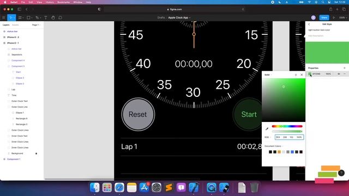Click the Present play icon
Image resolution: width=349 pixels, height=196 pixels.
tap(334, 17)
